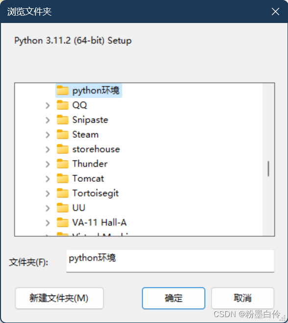Screen dimensions: 288x323
Task: Click the folder list vertical scrollbar thumb
Action: 268,169
